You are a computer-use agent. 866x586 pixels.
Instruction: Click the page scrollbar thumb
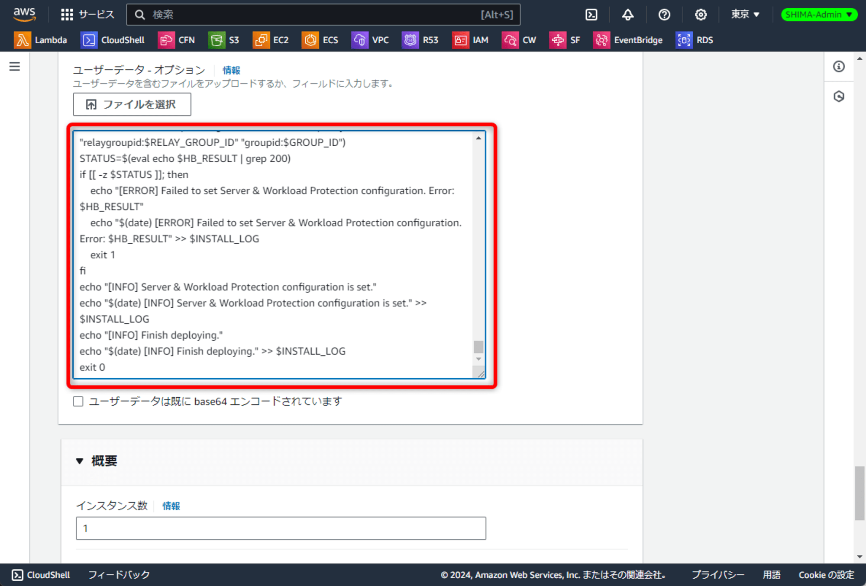click(x=860, y=493)
